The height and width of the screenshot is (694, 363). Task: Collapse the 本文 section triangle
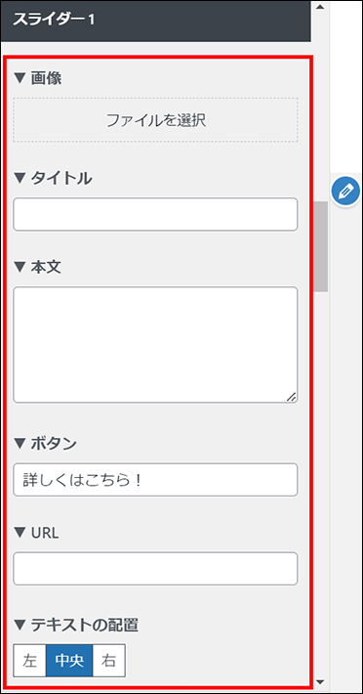[20, 267]
